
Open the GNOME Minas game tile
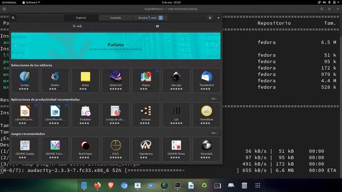pos(176,149)
